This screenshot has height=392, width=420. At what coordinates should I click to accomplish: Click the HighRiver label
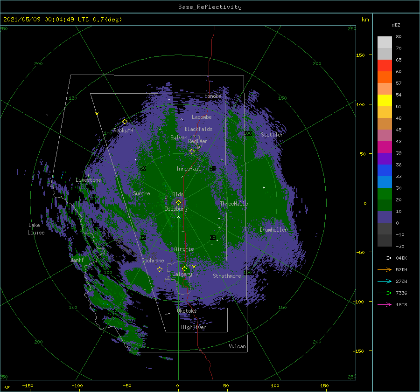pos(194,327)
